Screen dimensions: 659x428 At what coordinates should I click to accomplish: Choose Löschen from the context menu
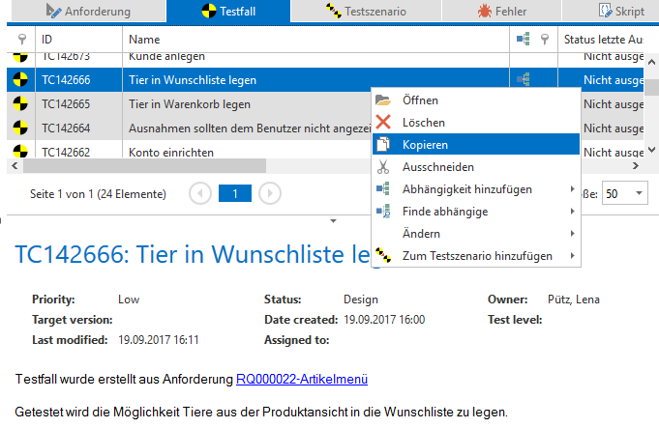(x=424, y=123)
